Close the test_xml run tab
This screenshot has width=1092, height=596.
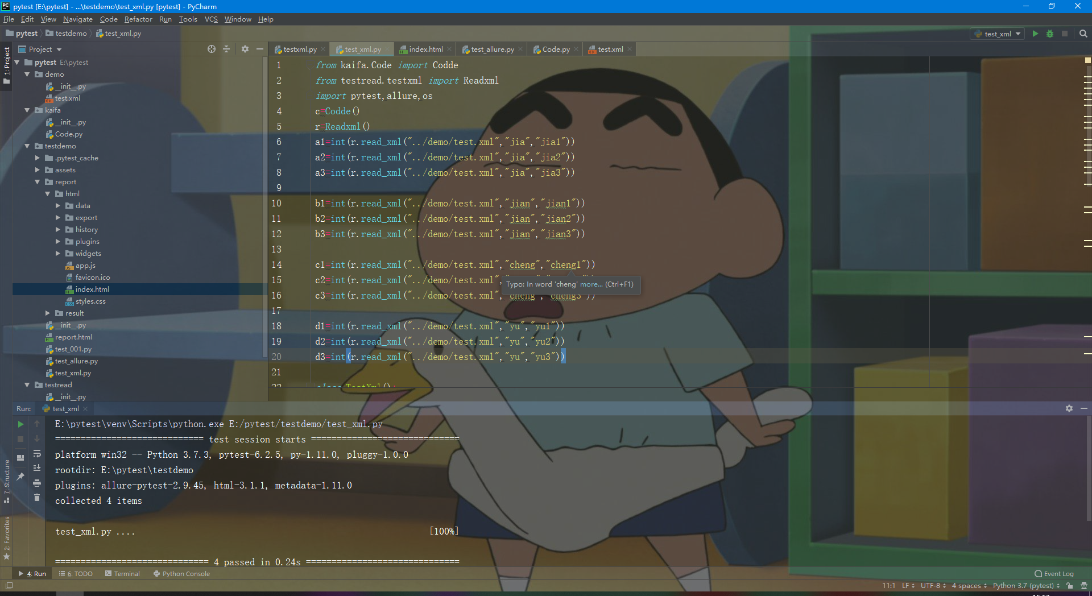[85, 409]
